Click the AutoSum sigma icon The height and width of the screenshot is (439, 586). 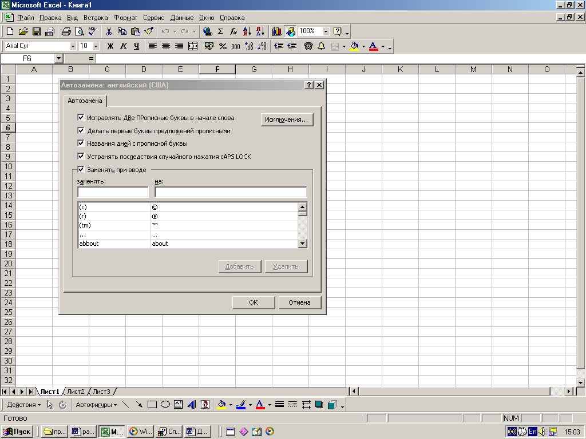pos(220,31)
